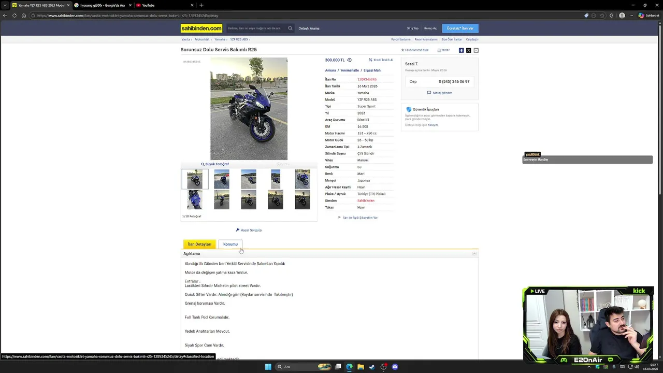Click Giriş Yap link

[412, 28]
